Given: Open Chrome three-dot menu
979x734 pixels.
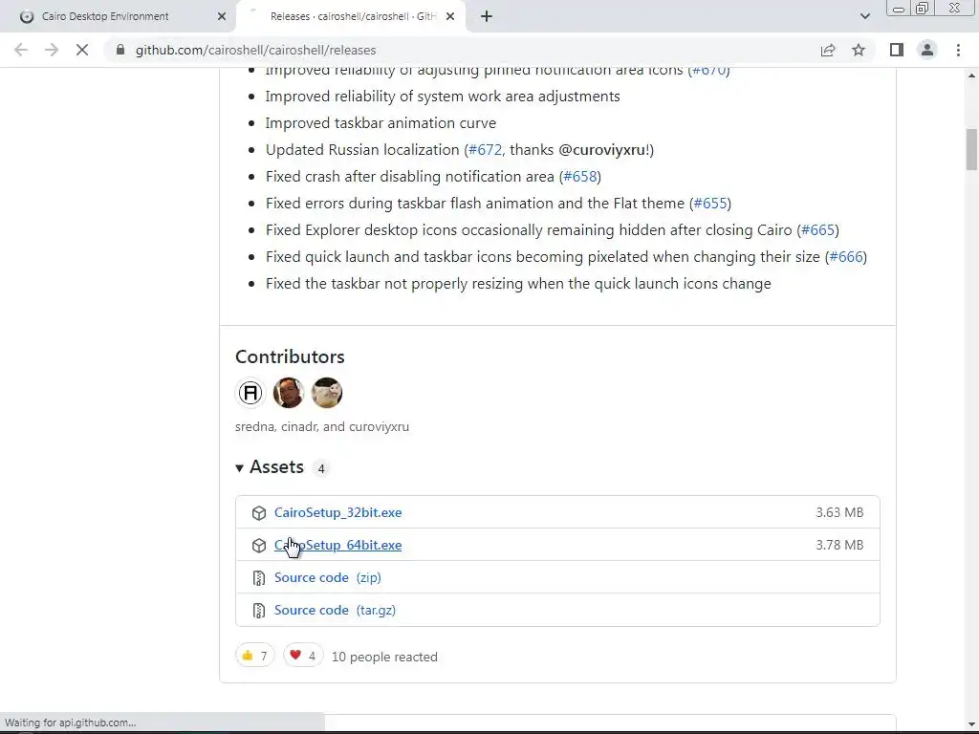Looking at the screenshot, I should point(958,50).
